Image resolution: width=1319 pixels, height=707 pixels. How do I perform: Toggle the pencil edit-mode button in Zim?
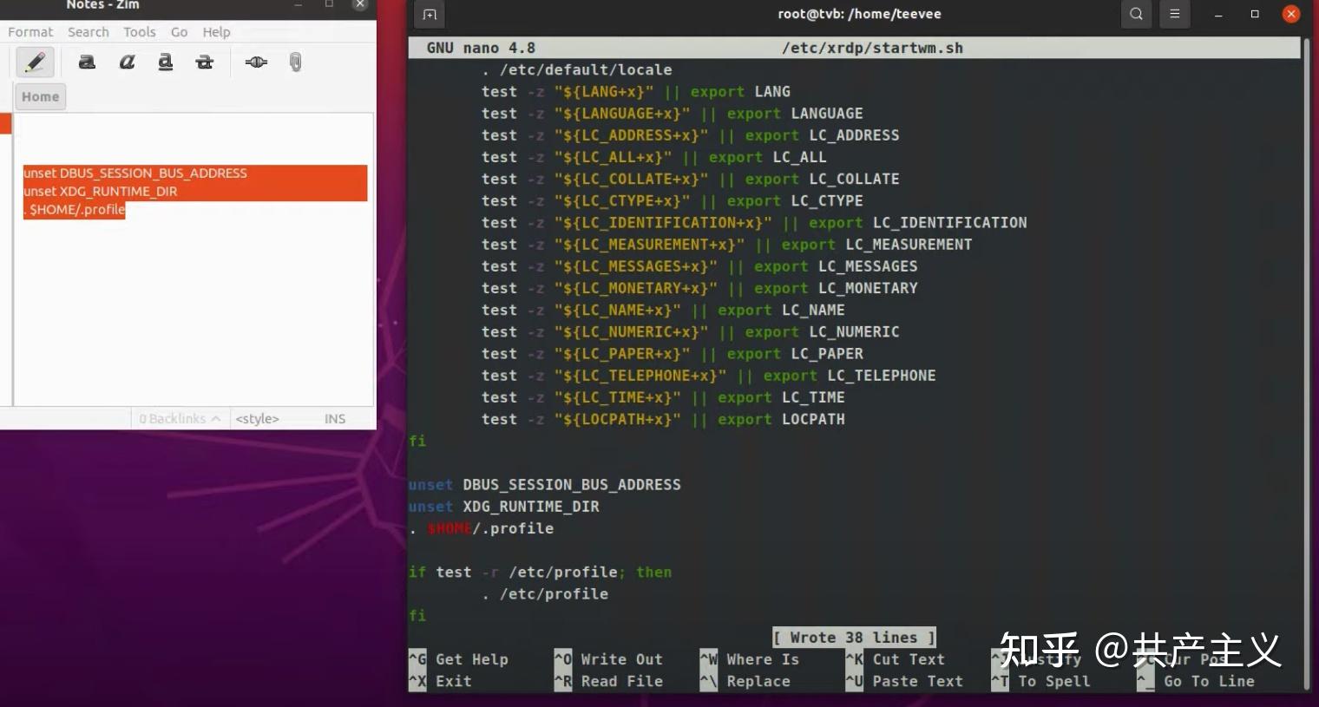[35, 62]
